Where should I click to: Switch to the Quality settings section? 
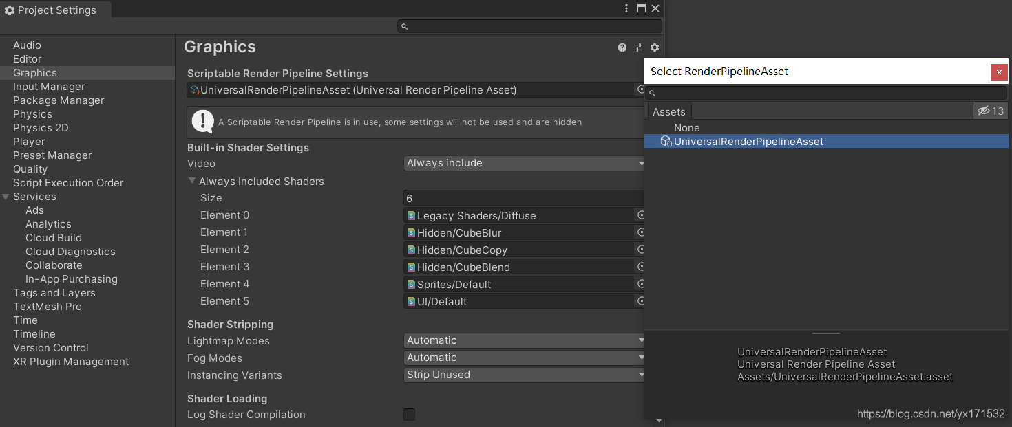pos(30,168)
